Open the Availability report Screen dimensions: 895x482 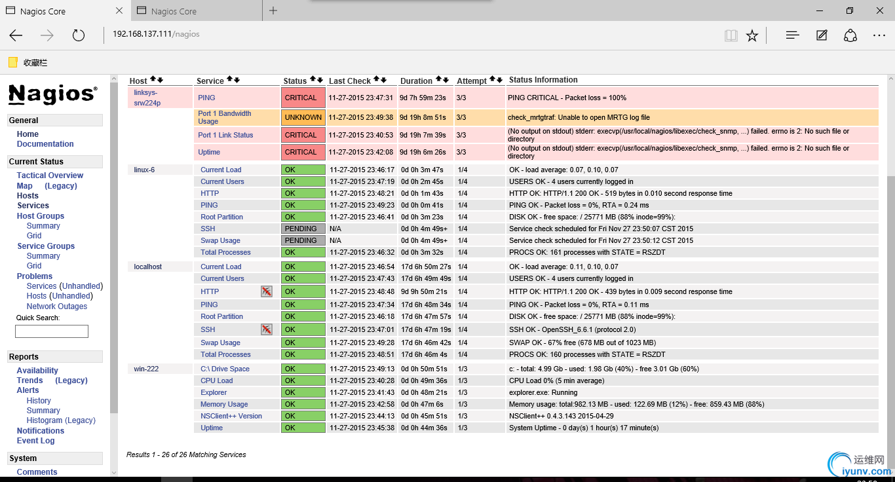(x=37, y=371)
